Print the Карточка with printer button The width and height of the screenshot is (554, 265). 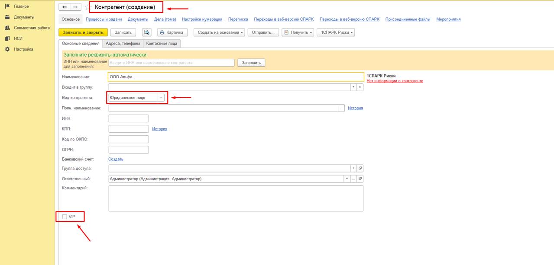172,32
